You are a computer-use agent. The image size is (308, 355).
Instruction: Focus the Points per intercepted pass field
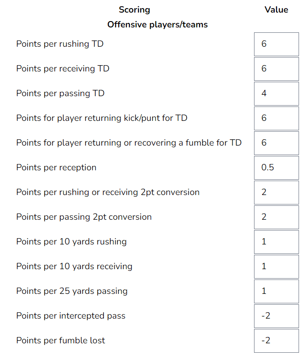tap(276, 315)
